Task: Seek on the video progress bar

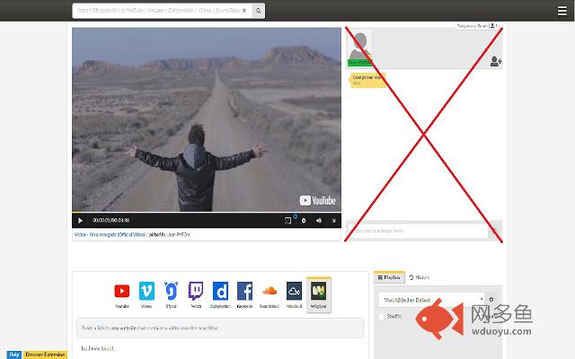Action: pyautogui.click(x=207, y=213)
